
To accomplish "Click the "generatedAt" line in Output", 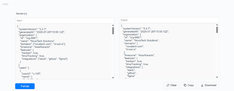I will (146, 31).
